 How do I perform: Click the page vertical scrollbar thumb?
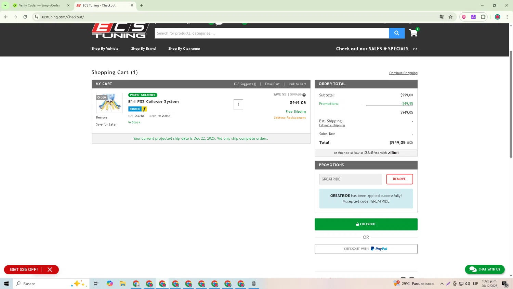click(x=511, y=104)
